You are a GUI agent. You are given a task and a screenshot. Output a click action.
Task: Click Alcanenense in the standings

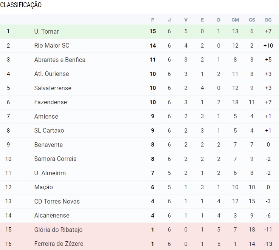52,216
